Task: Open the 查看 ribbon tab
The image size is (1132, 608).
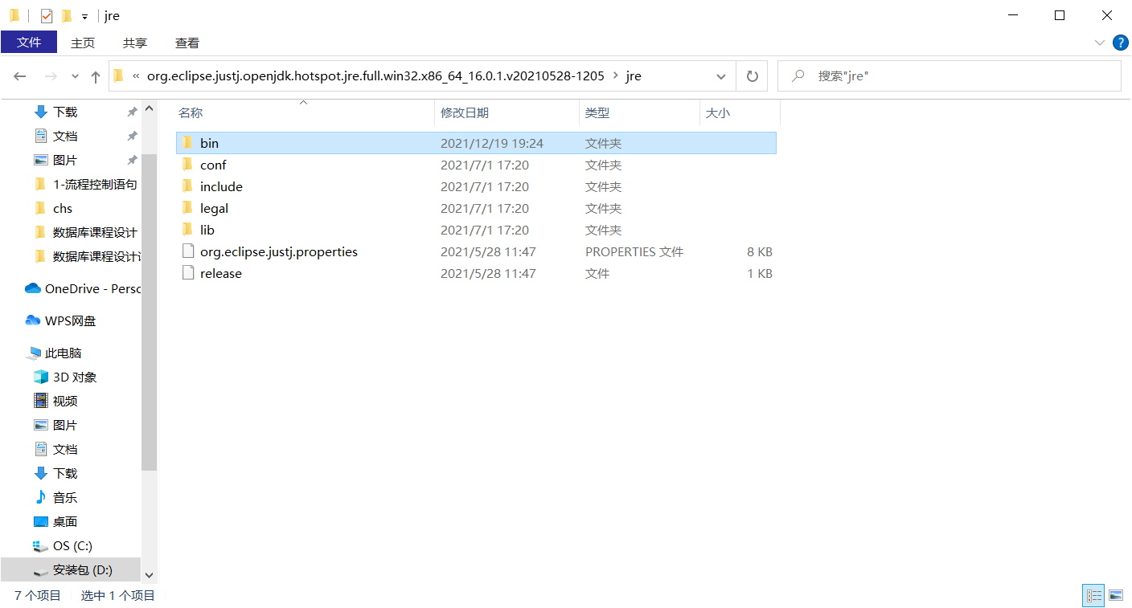Action: [187, 43]
